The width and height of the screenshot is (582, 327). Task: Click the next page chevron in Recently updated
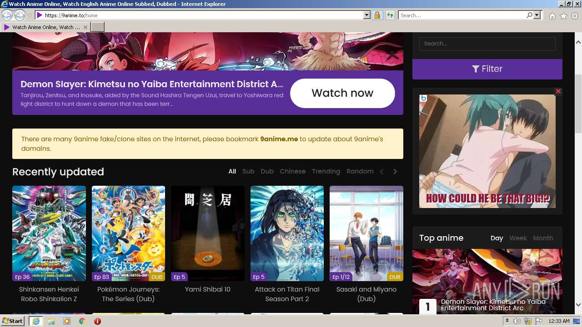395,172
